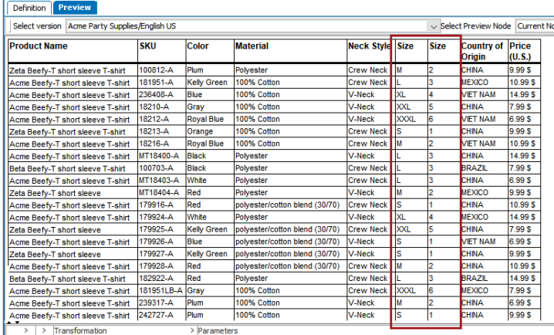Image resolution: width=554 pixels, height=335 pixels.
Task: Click the small up arrow splitter icon
Action: click(9, 323)
